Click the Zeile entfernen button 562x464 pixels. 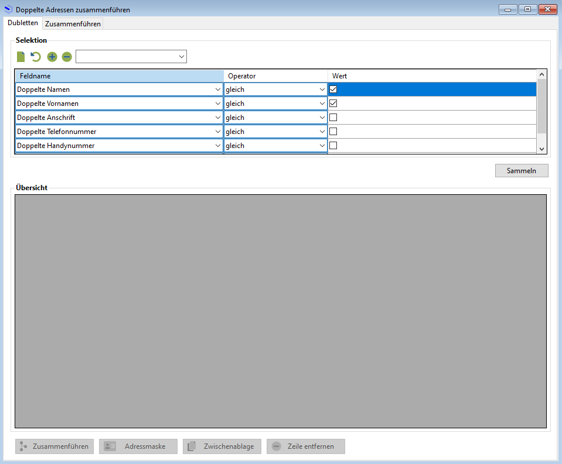306,446
